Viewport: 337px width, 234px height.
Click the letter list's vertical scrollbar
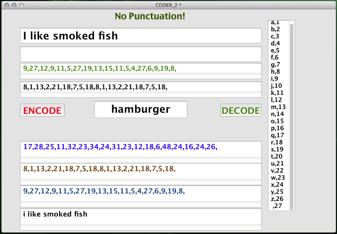pyautogui.click(x=292, y=115)
